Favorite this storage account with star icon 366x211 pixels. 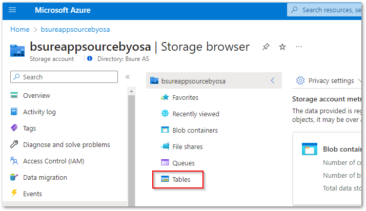(282, 47)
